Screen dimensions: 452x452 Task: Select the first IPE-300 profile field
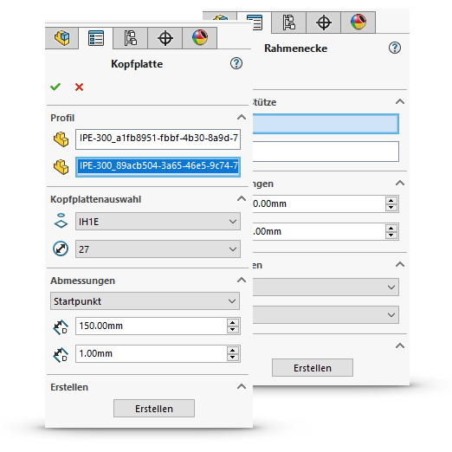(x=158, y=139)
